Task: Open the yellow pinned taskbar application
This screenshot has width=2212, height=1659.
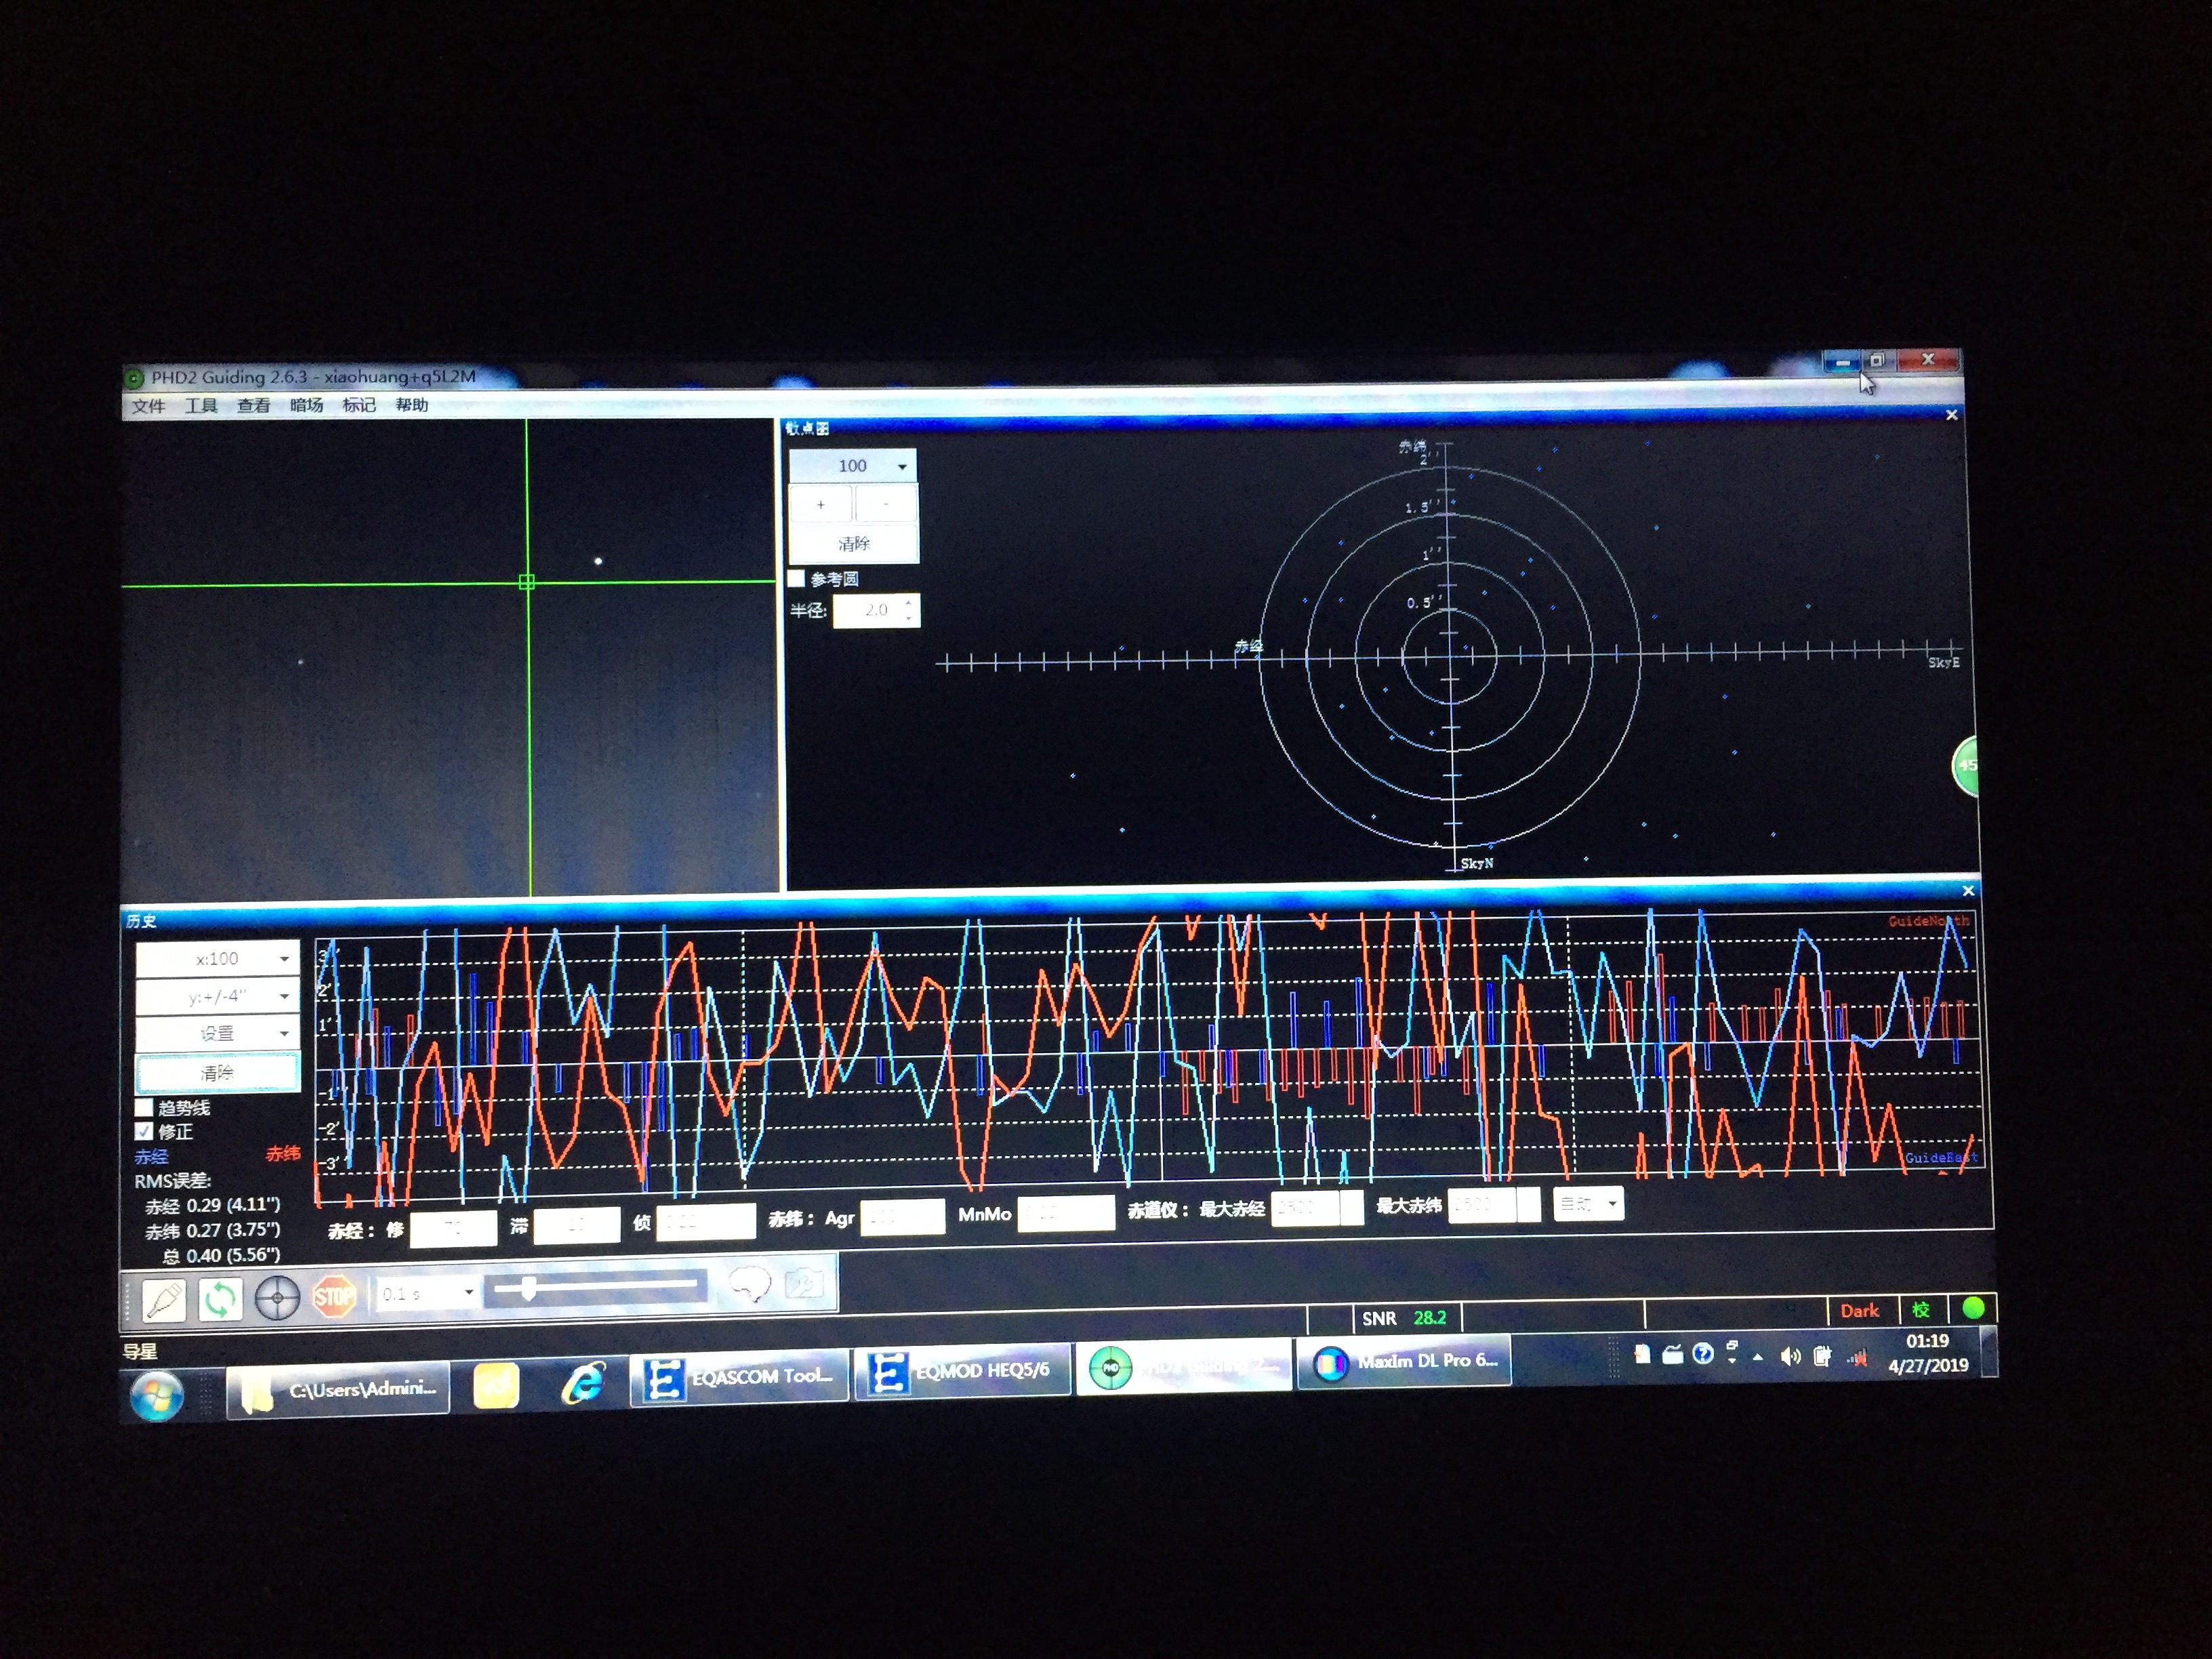Action: (x=496, y=1385)
